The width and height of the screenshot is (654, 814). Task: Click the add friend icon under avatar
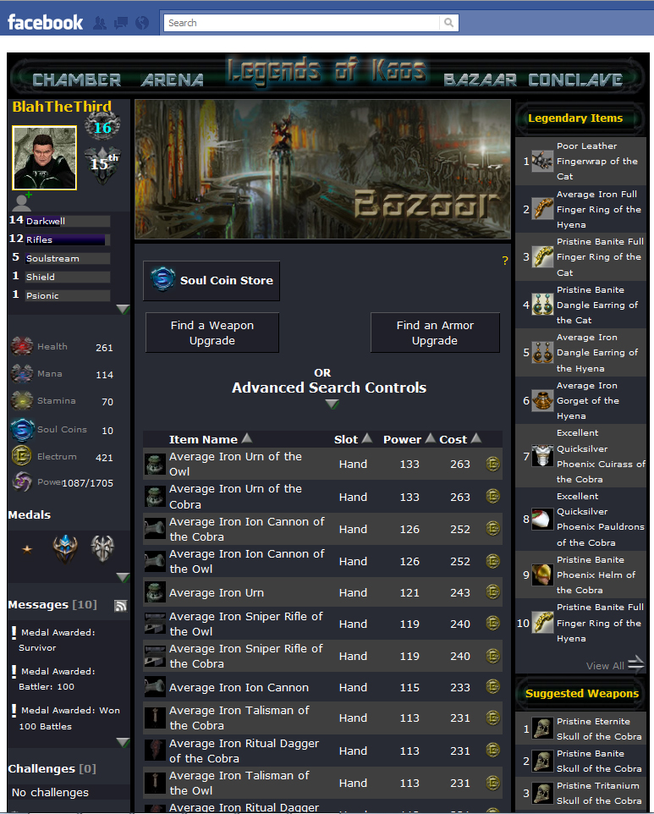pyautogui.click(x=24, y=201)
